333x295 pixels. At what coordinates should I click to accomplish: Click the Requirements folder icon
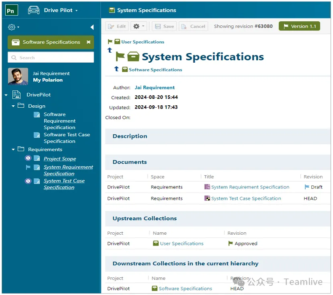point(20,149)
